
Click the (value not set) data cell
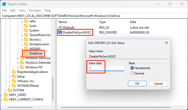pyautogui.click(x=139, y=28)
